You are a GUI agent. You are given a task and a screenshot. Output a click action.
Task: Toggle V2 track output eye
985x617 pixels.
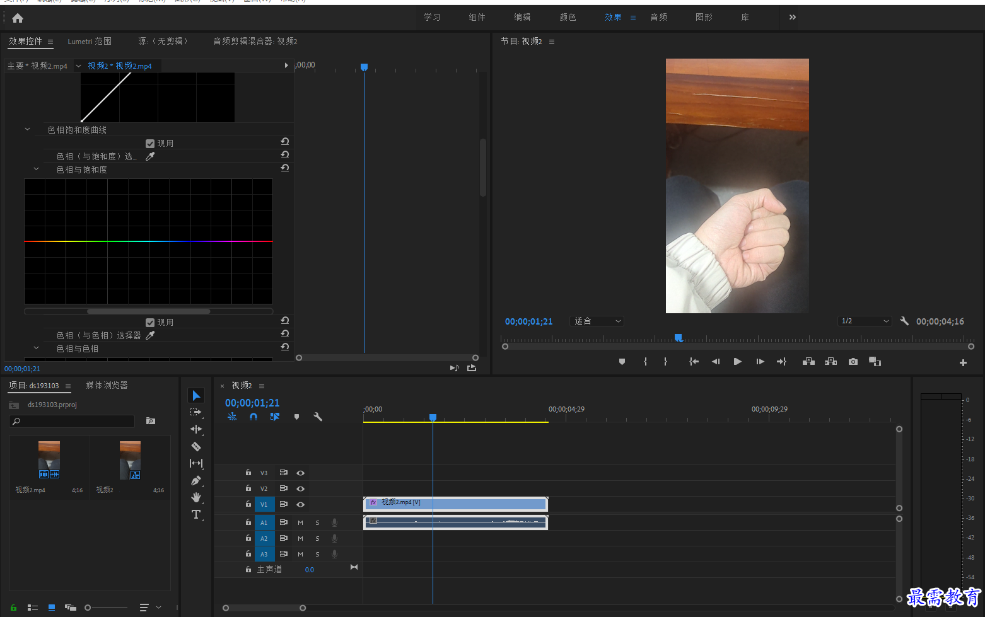coord(301,488)
